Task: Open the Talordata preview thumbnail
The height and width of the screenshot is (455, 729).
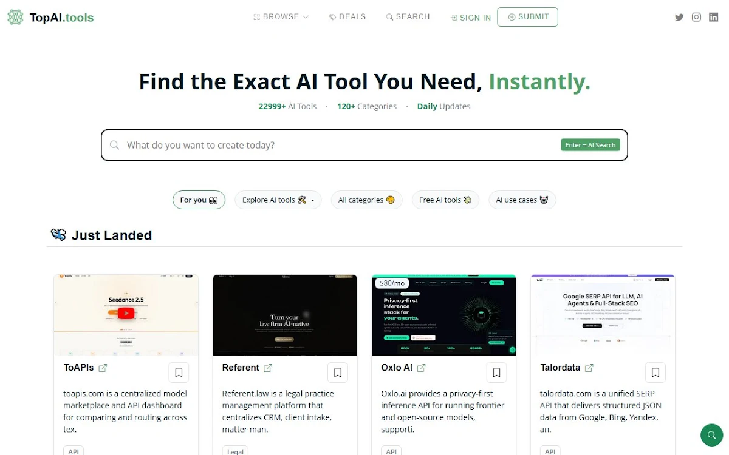Action: (x=603, y=315)
